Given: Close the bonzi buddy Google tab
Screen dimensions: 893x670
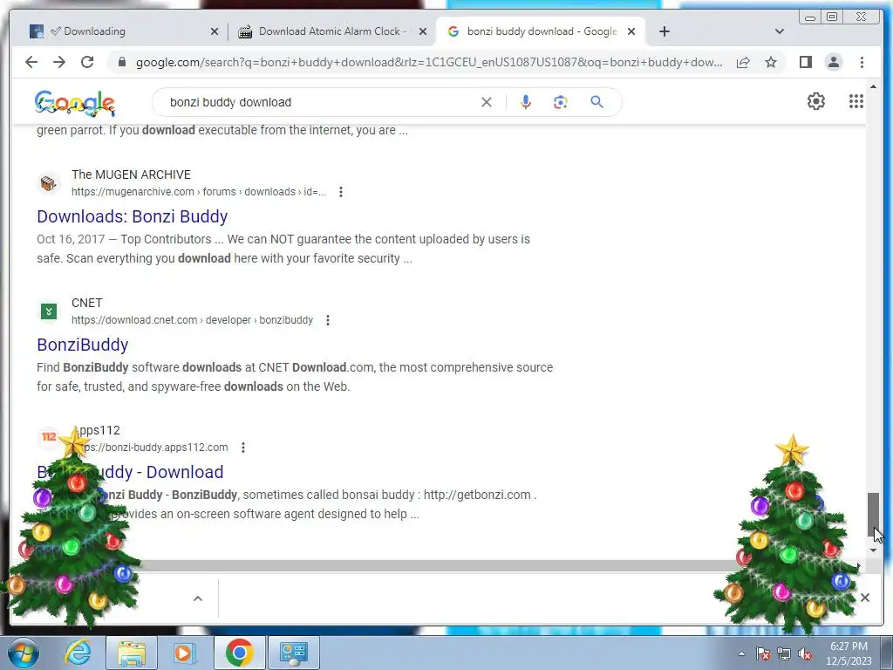Looking at the screenshot, I should pos(631,31).
